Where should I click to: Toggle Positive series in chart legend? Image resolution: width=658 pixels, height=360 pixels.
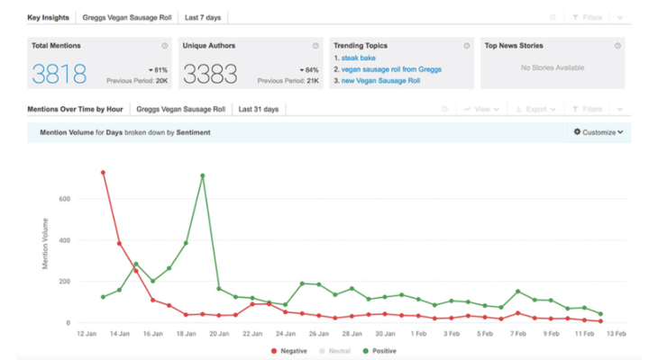pos(379,351)
